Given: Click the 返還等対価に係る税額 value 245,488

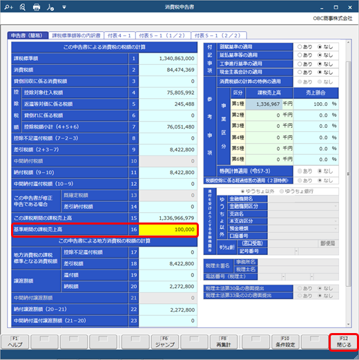Looking at the screenshot, I should (x=168, y=104).
